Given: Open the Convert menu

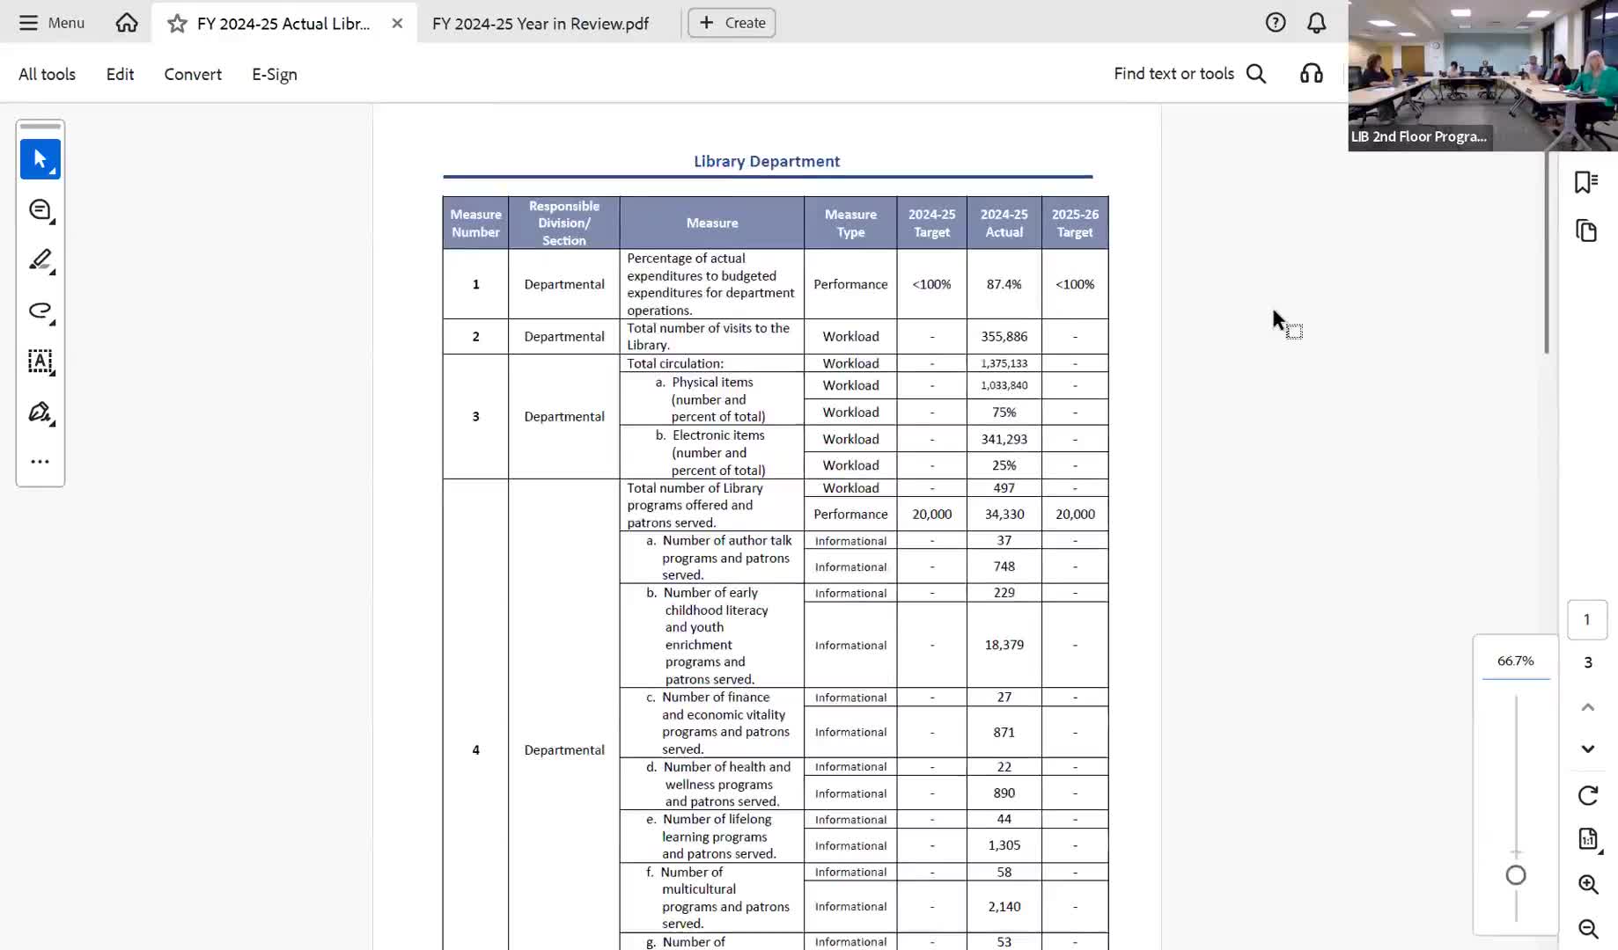Looking at the screenshot, I should click(193, 75).
